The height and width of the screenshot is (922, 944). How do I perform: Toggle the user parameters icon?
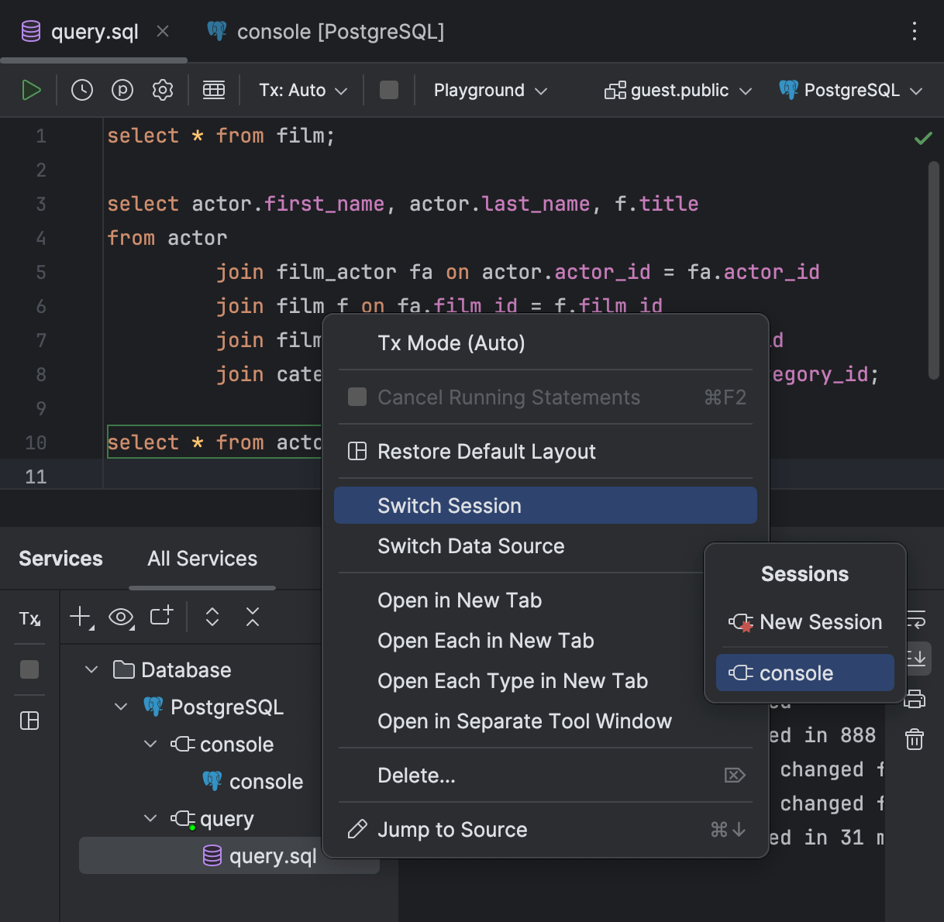coord(122,89)
